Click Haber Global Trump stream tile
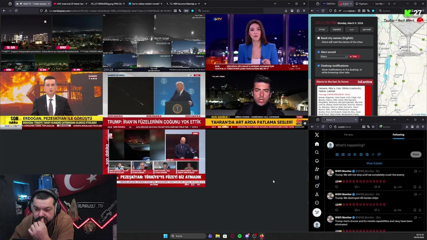Screen dimensions: 427x240 coord(154,100)
